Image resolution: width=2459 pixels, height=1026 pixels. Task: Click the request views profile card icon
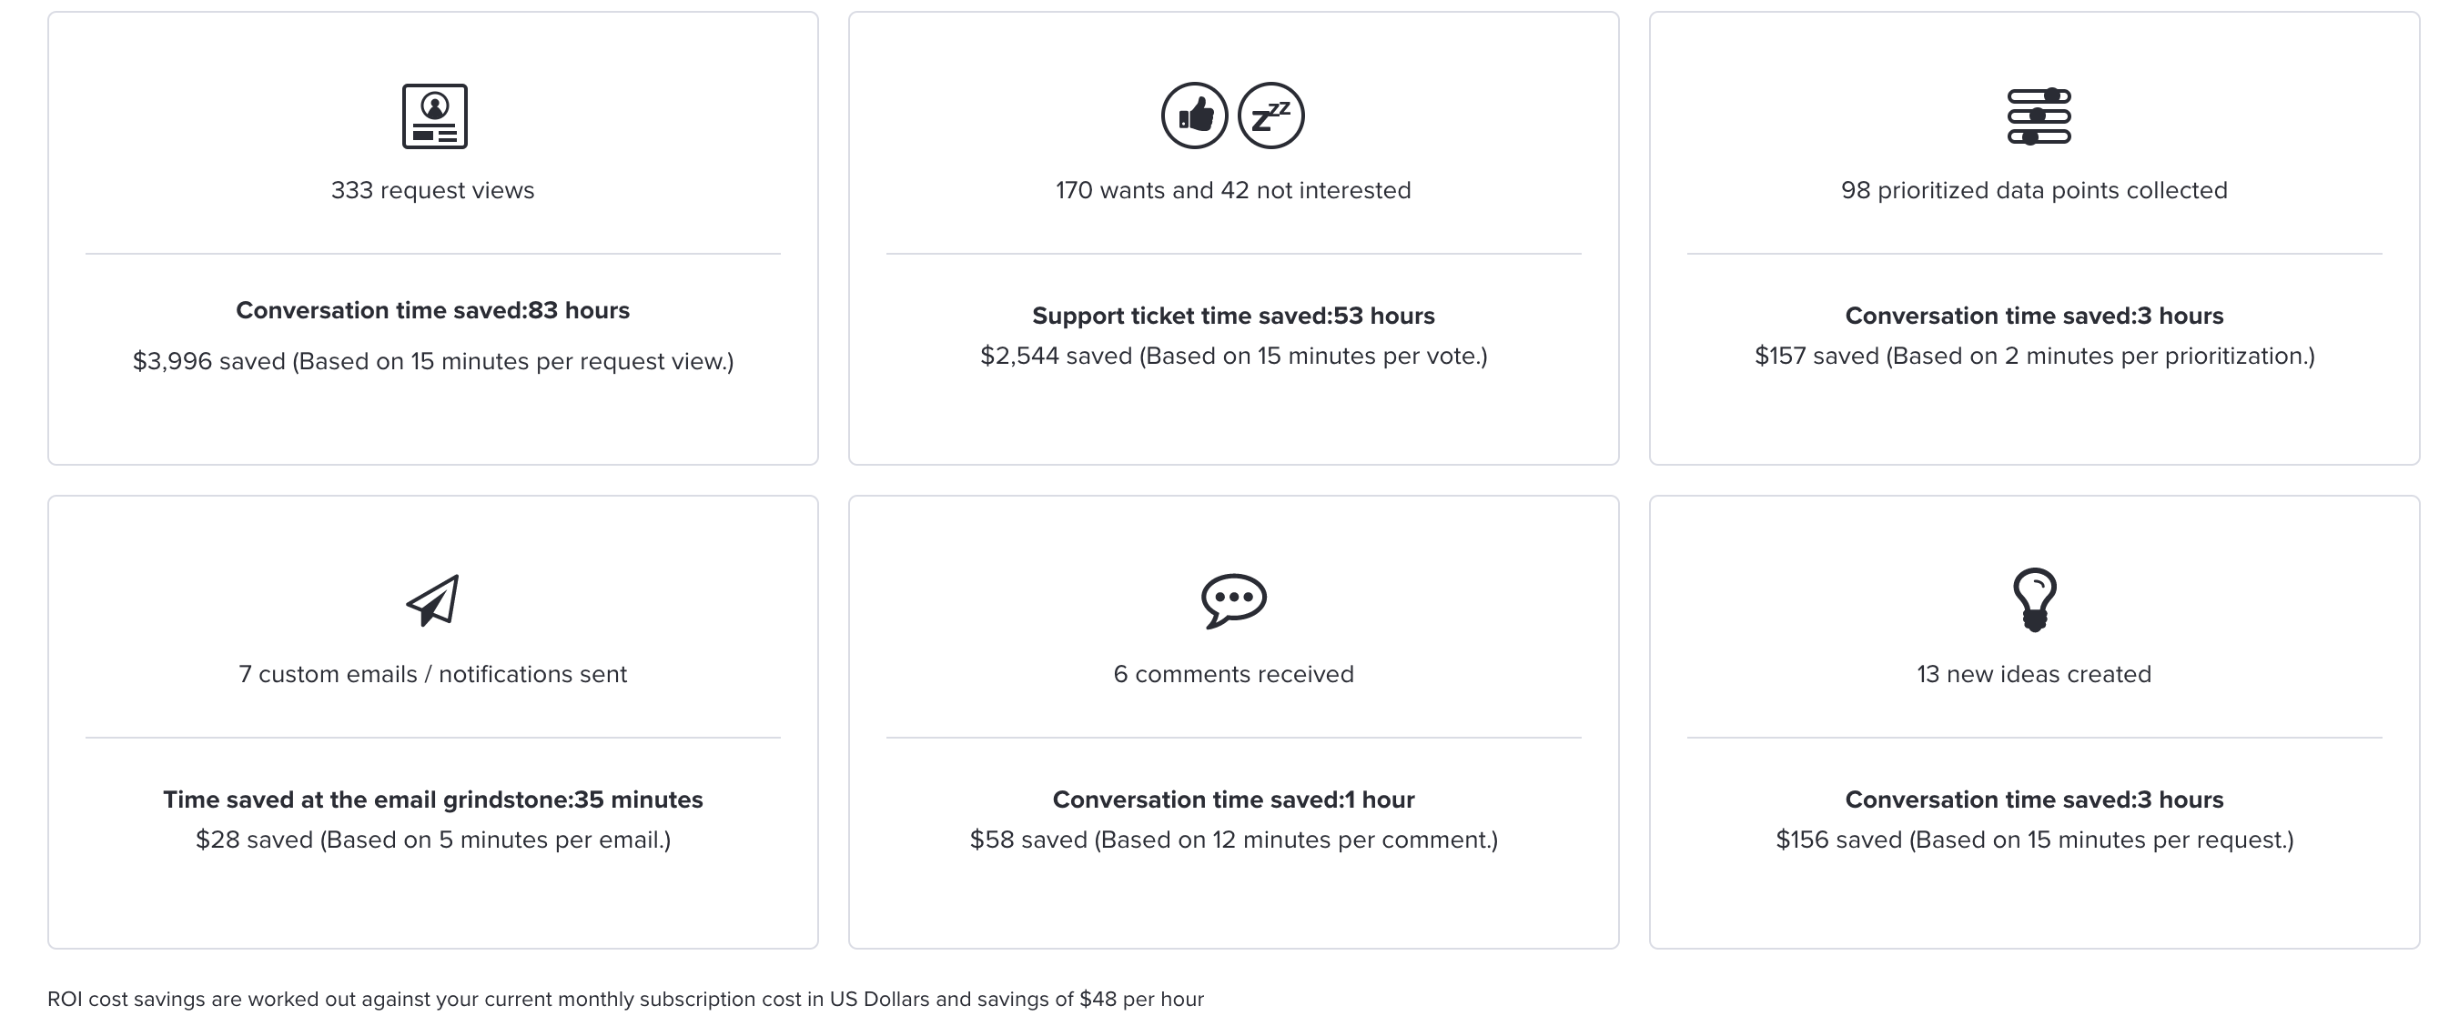pyautogui.click(x=434, y=116)
